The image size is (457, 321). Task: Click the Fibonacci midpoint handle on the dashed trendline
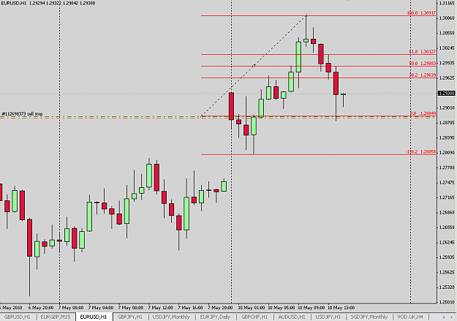[x=254, y=66]
